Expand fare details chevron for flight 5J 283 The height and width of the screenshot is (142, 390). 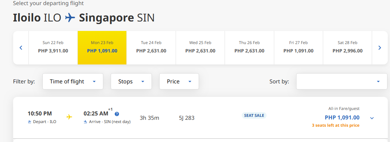pos(372,118)
